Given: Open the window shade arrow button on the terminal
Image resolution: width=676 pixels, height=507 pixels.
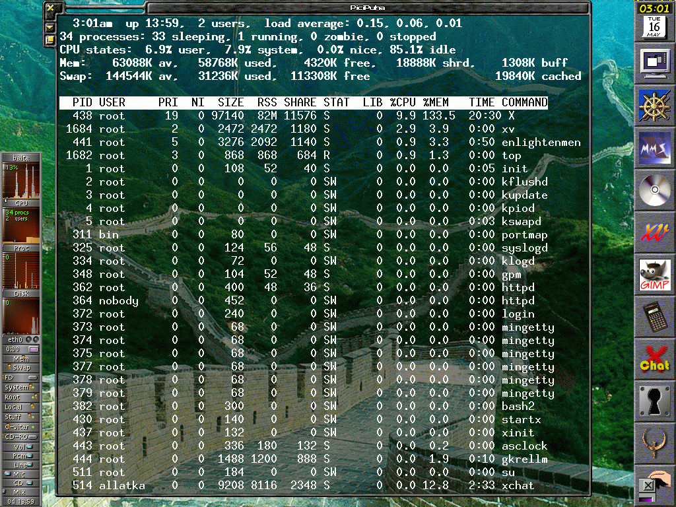Looking at the screenshot, I should click(x=50, y=27).
